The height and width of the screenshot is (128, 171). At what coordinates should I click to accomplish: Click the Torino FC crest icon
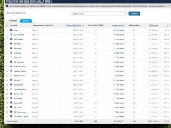tap(11, 80)
